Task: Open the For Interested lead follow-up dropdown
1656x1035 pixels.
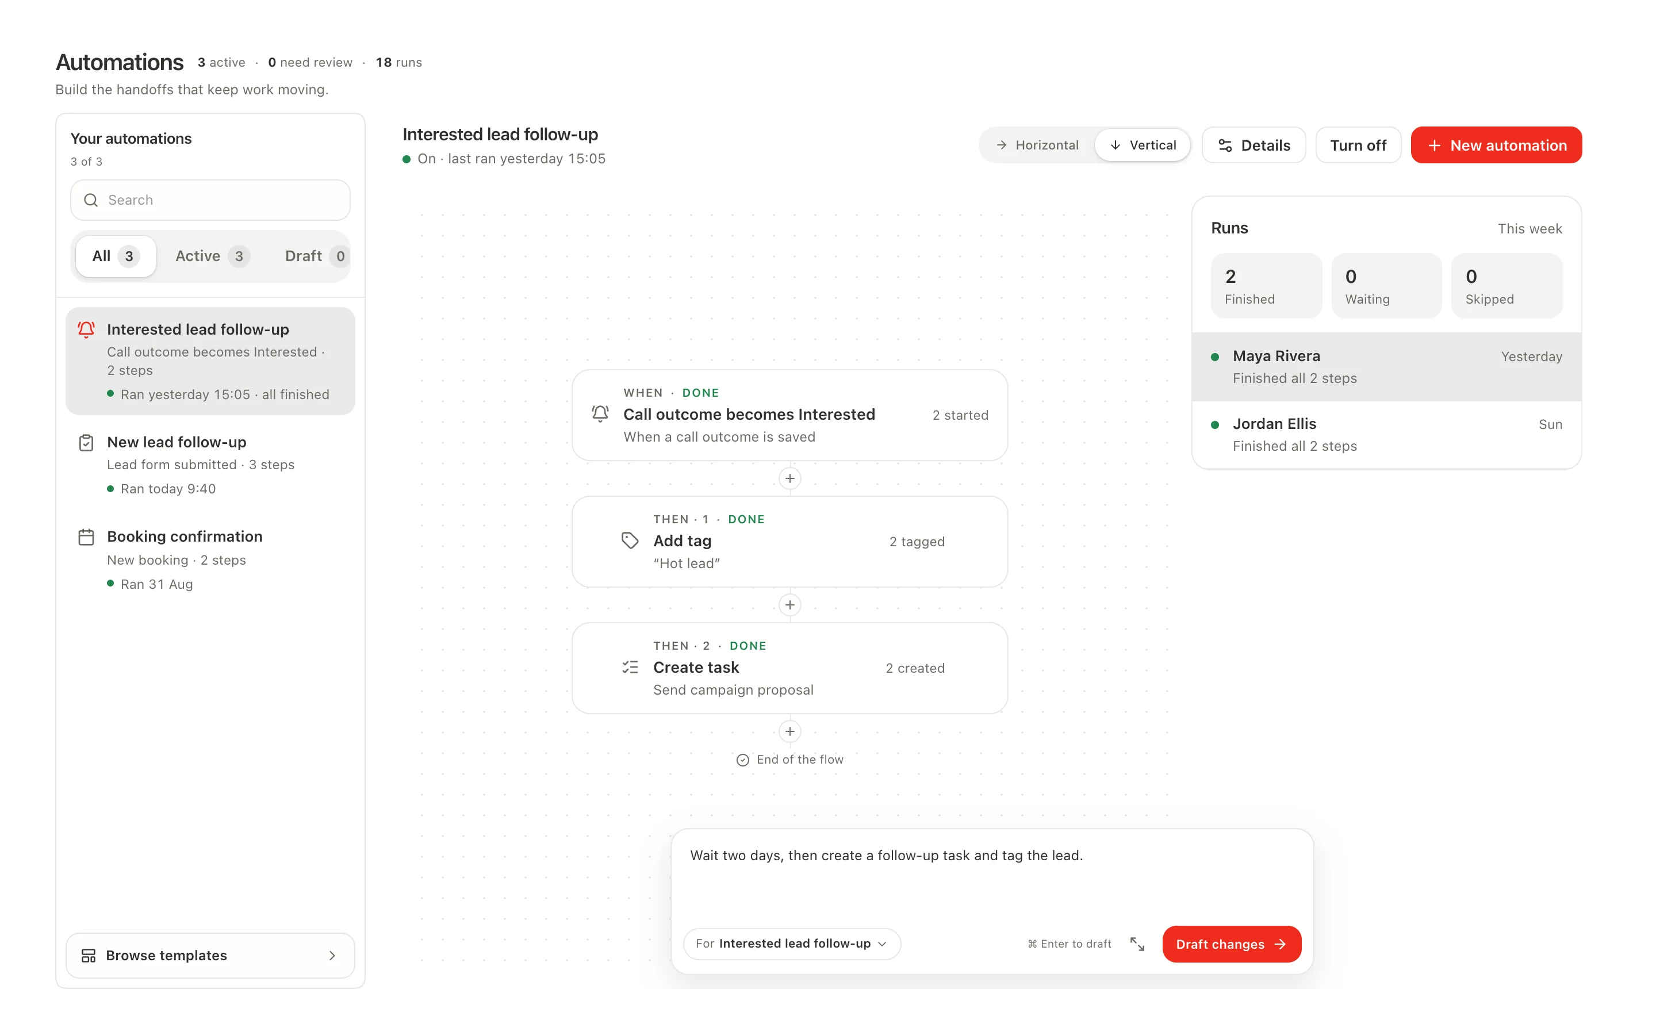Action: tap(792, 944)
